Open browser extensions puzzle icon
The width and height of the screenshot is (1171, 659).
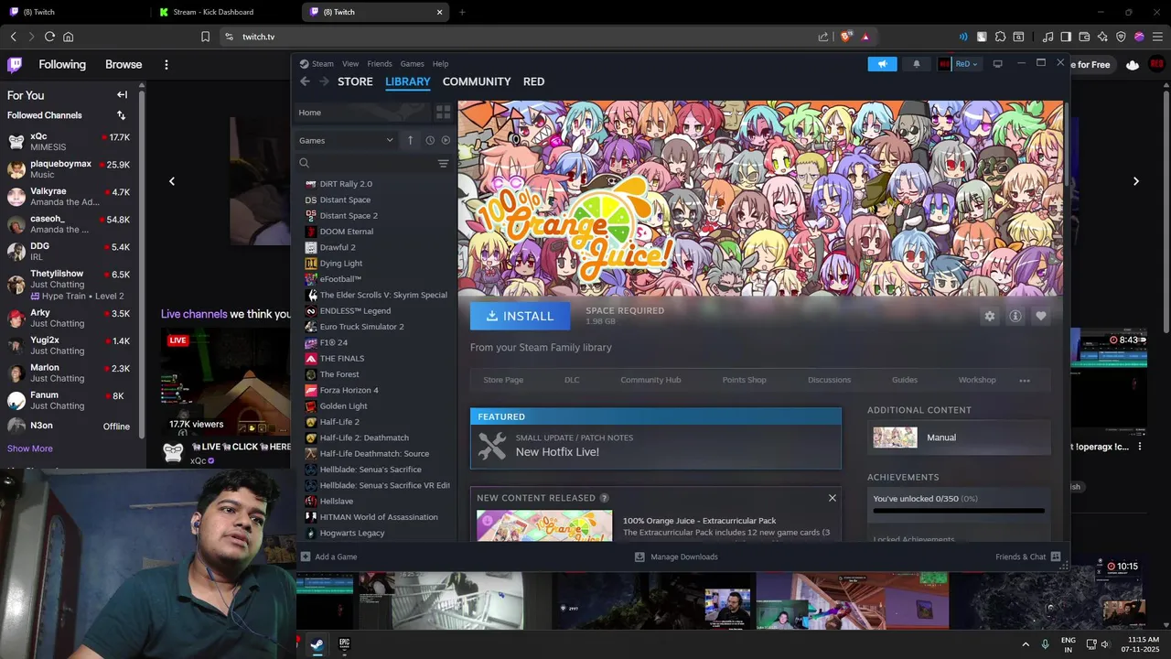[x=1000, y=37]
